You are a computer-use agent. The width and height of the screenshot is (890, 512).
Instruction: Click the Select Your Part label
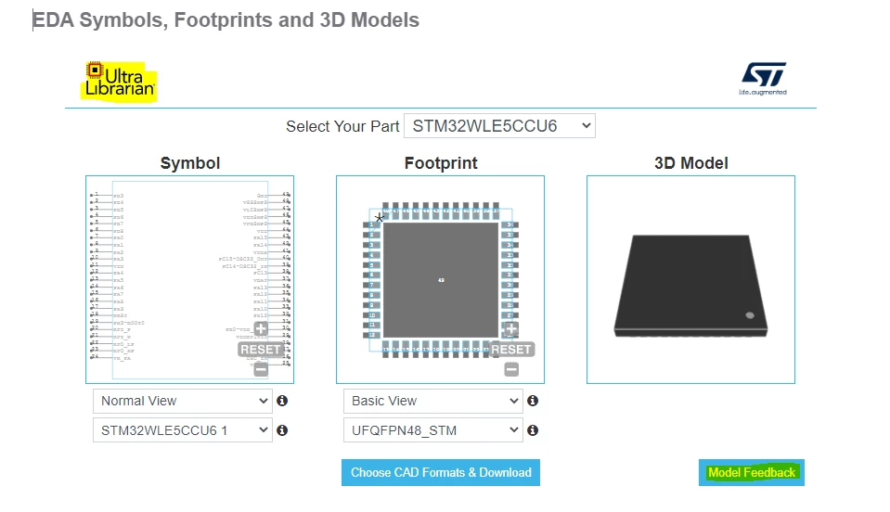coord(342,126)
